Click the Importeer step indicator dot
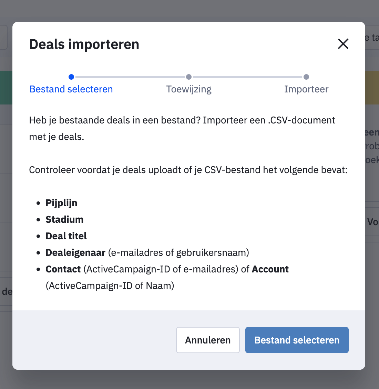 [x=306, y=77]
